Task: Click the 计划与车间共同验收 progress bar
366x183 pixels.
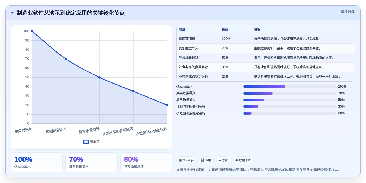Action: [290, 106]
